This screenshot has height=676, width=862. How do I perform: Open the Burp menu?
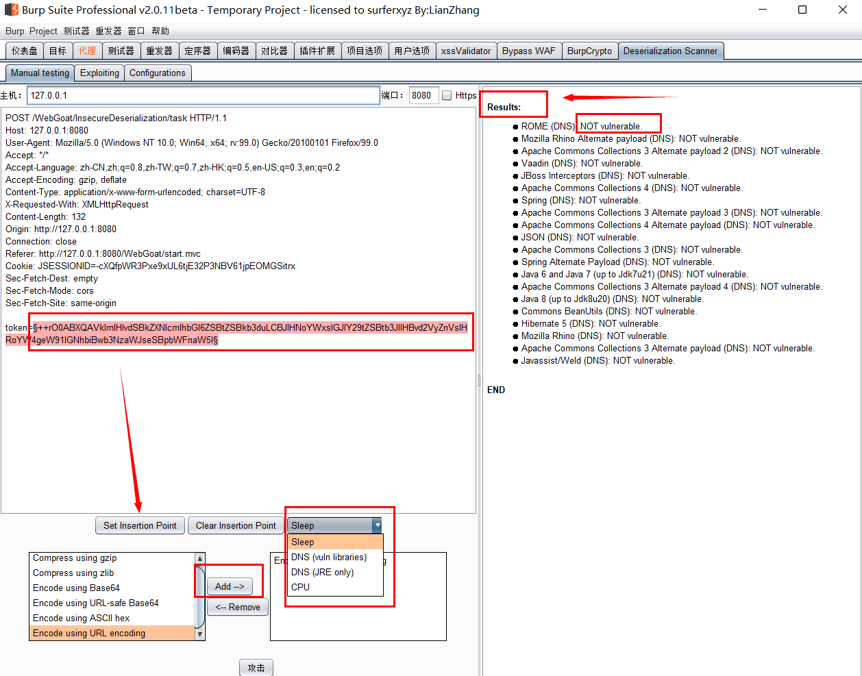[x=14, y=32]
